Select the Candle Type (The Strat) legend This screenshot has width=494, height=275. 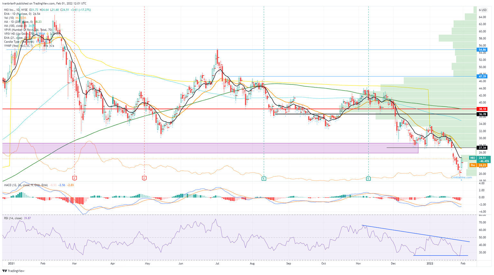click(x=19, y=41)
